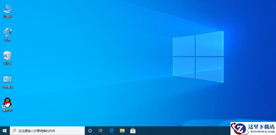Screen dimensions: 276x135
Task: Open Cortana circle icon on taskbar
Action: click(x=90, y=131)
